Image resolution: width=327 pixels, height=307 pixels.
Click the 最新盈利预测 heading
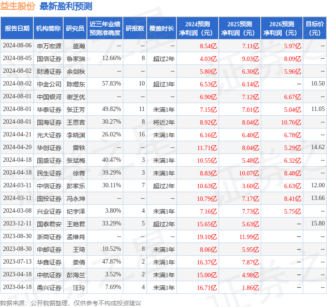point(66,6)
